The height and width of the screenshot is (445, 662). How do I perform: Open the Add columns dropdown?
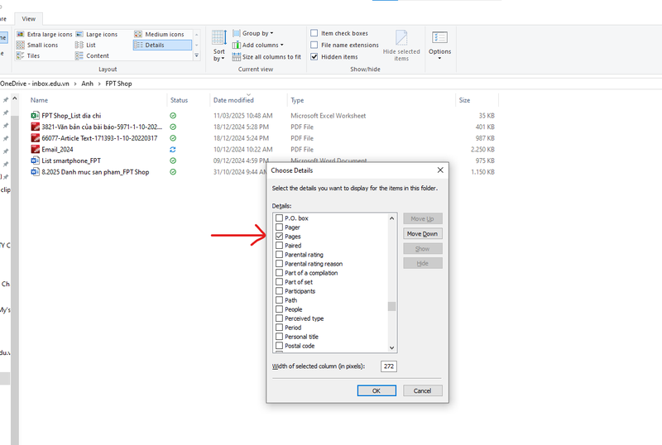click(x=257, y=45)
